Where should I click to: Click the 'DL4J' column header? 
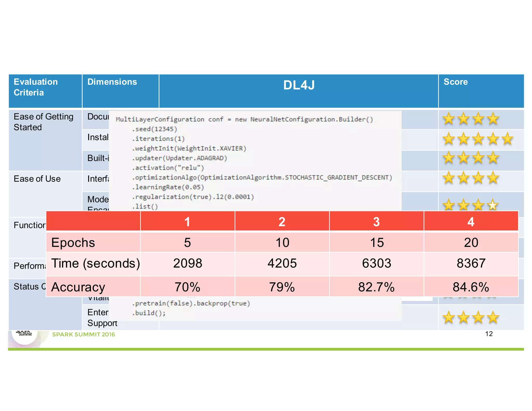[299, 91]
